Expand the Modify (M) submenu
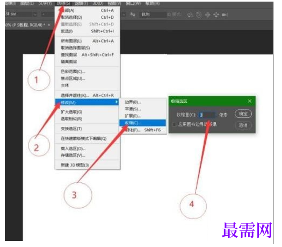The width and height of the screenshot is (282, 247). coord(86,102)
